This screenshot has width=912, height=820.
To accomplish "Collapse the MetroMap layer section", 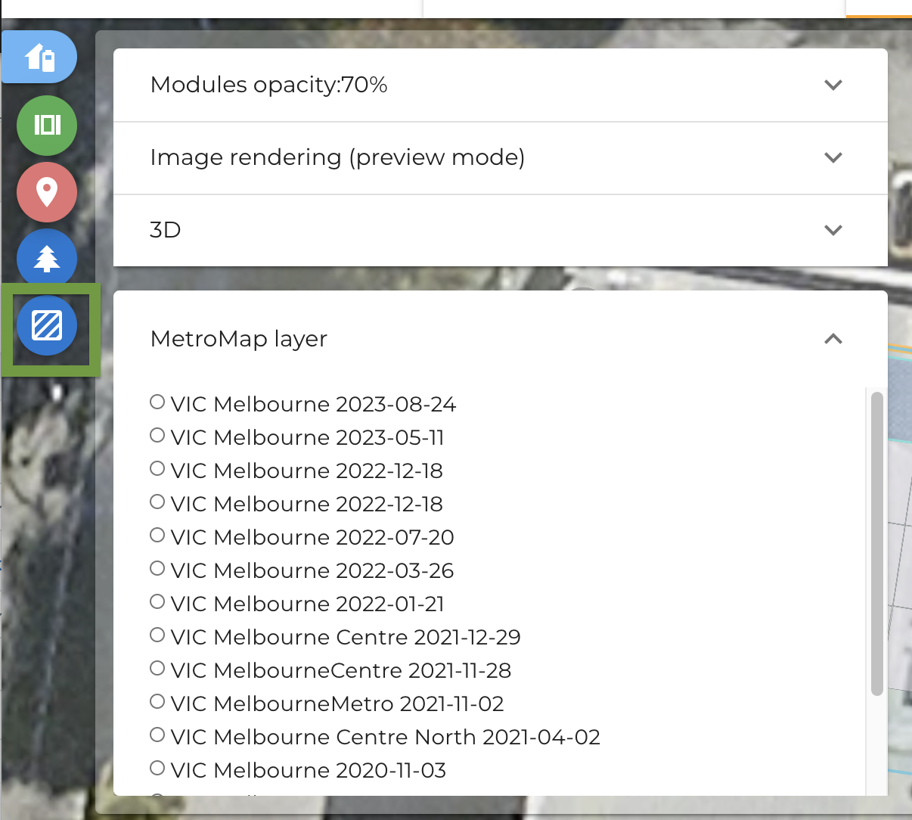I will [x=501, y=339].
